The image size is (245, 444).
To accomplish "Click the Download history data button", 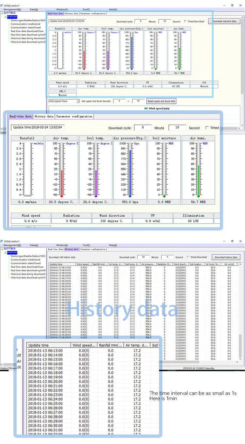I will point(226,257).
